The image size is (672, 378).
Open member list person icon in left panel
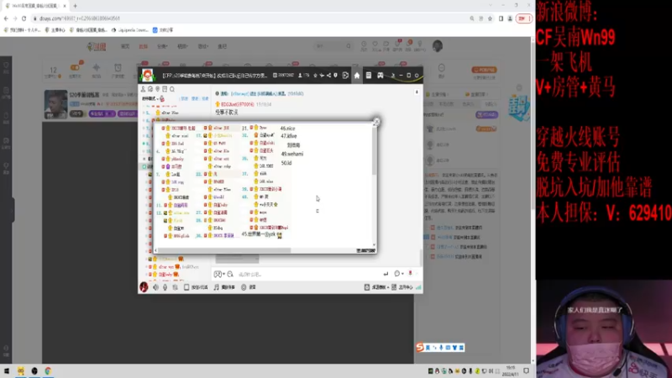tap(143, 89)
